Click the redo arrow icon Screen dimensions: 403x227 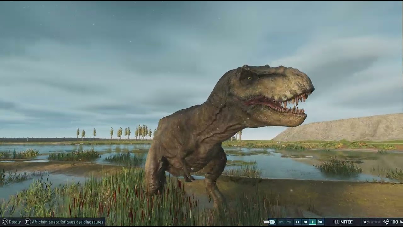[x=289, y=222]
